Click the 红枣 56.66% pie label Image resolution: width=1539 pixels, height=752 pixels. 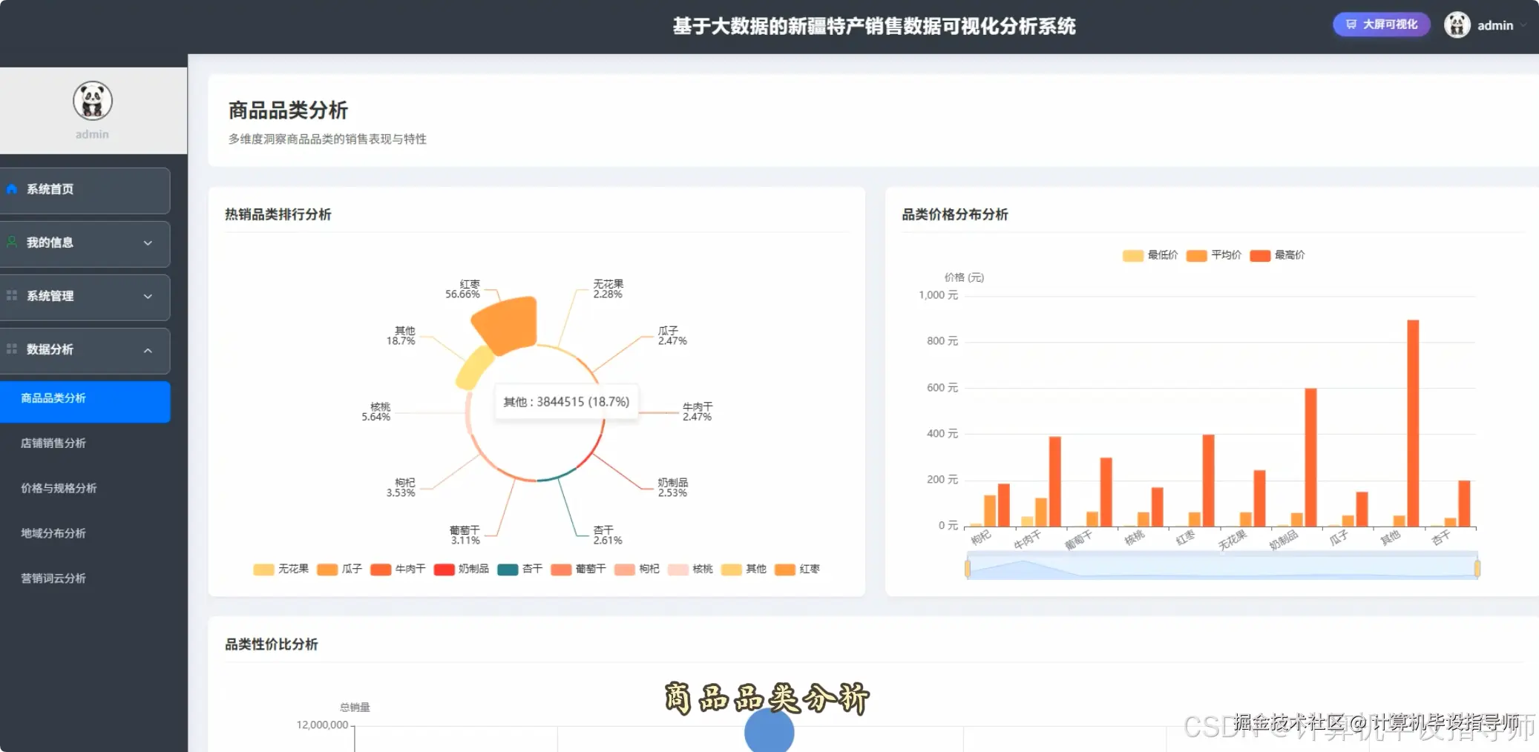(x=462, y=289)
